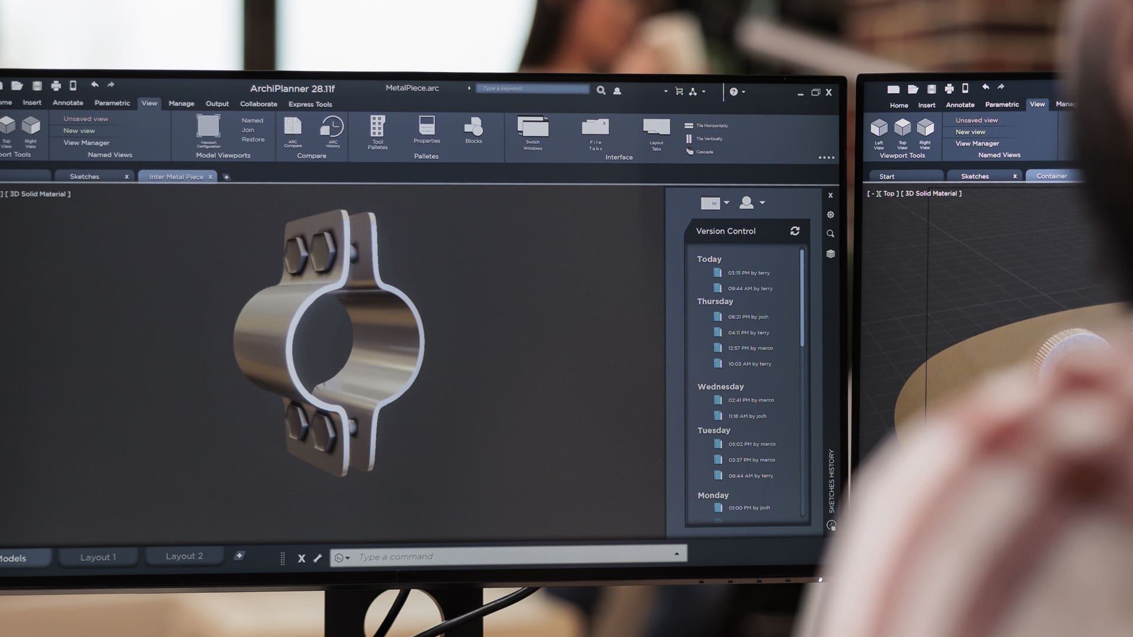Refresh the Version Control panel
Image resolution: width=1133 pixels, height=637 pixels.
click(x=795, y=231)
